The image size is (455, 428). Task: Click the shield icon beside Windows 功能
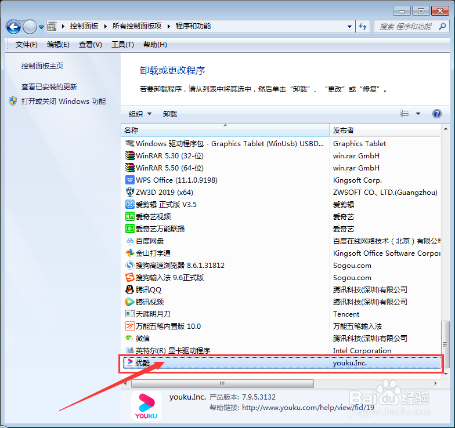click(13, 101)
